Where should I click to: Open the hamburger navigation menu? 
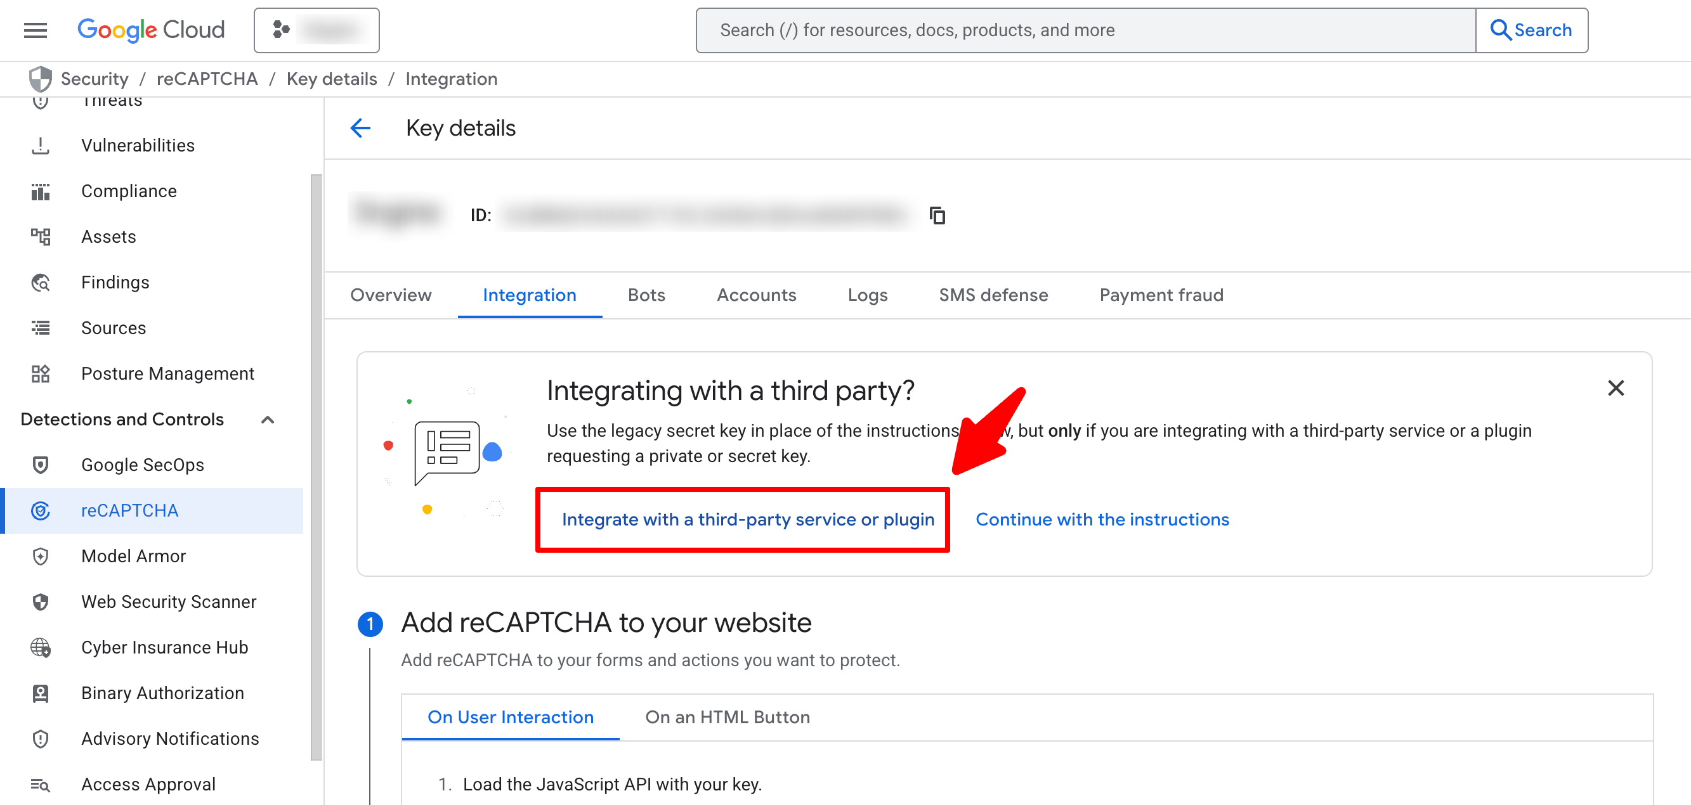(36, 30)
